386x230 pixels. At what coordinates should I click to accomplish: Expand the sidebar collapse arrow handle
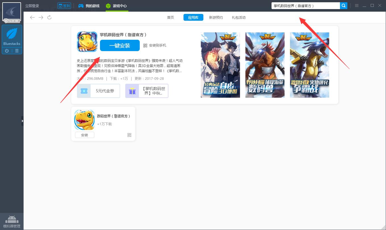(x=22, y=121)
